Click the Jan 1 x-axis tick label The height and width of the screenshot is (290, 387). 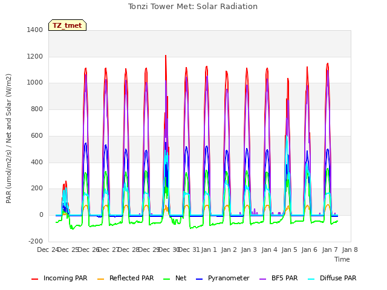point(209,250)
